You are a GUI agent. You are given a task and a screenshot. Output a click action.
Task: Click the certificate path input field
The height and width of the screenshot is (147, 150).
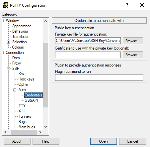(x=88, y=55)
